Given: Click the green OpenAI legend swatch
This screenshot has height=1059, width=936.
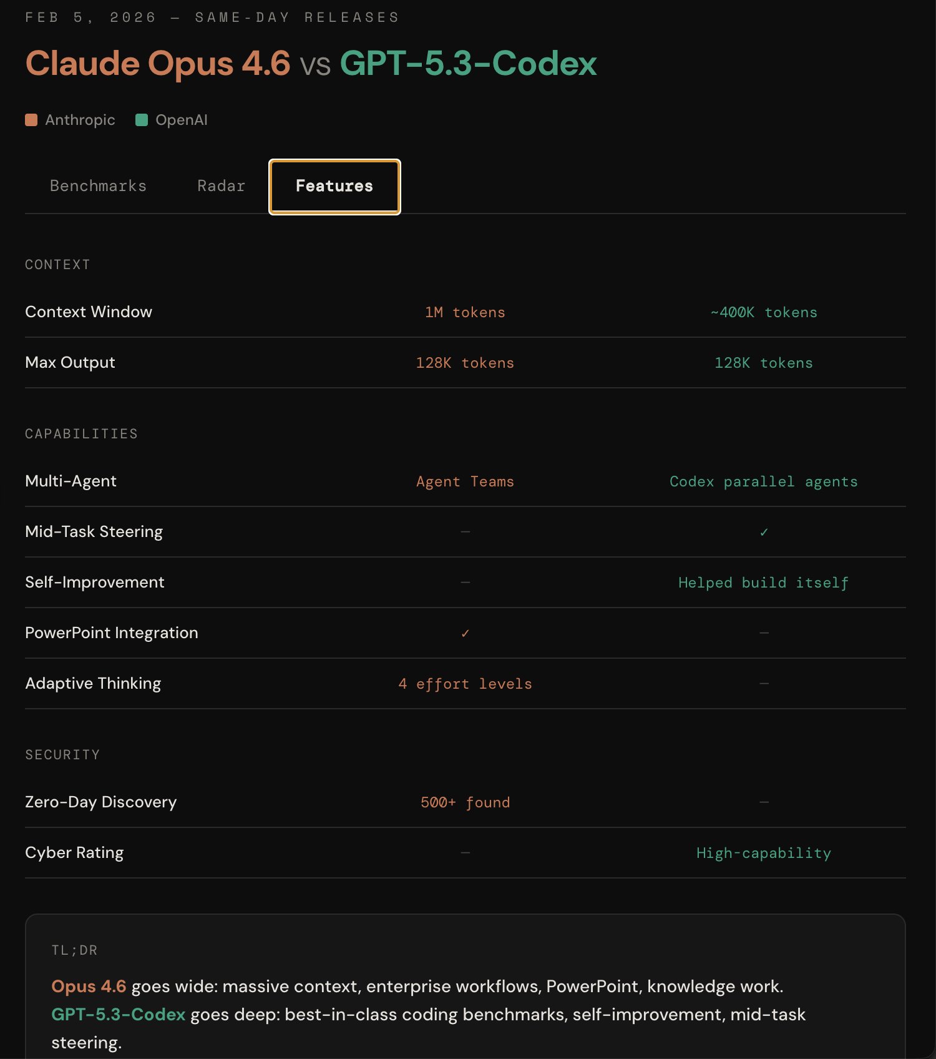Looking at the screenshot, I should pyautogui.click(x=142, y=119).
